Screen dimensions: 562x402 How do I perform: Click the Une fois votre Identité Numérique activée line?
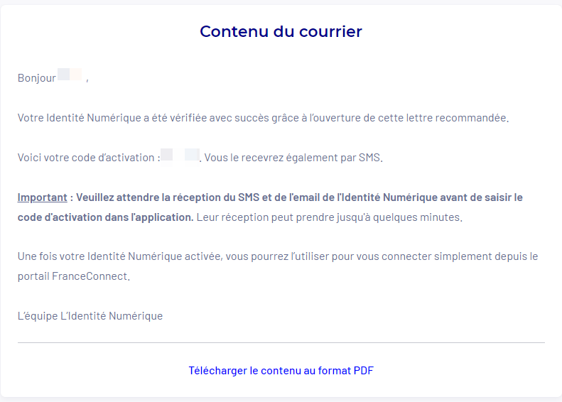point(278,256)
